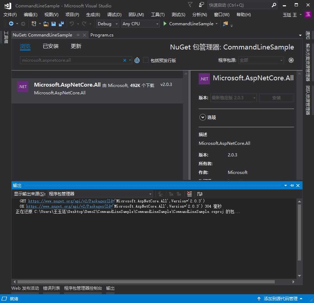Click the find message in code icon

(x=161, y=194)
